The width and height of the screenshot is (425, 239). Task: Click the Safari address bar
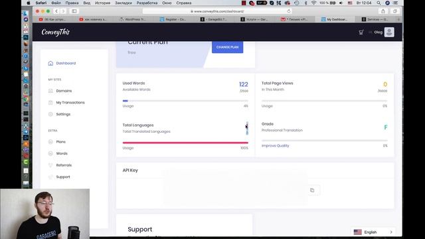tap(217, 11)
